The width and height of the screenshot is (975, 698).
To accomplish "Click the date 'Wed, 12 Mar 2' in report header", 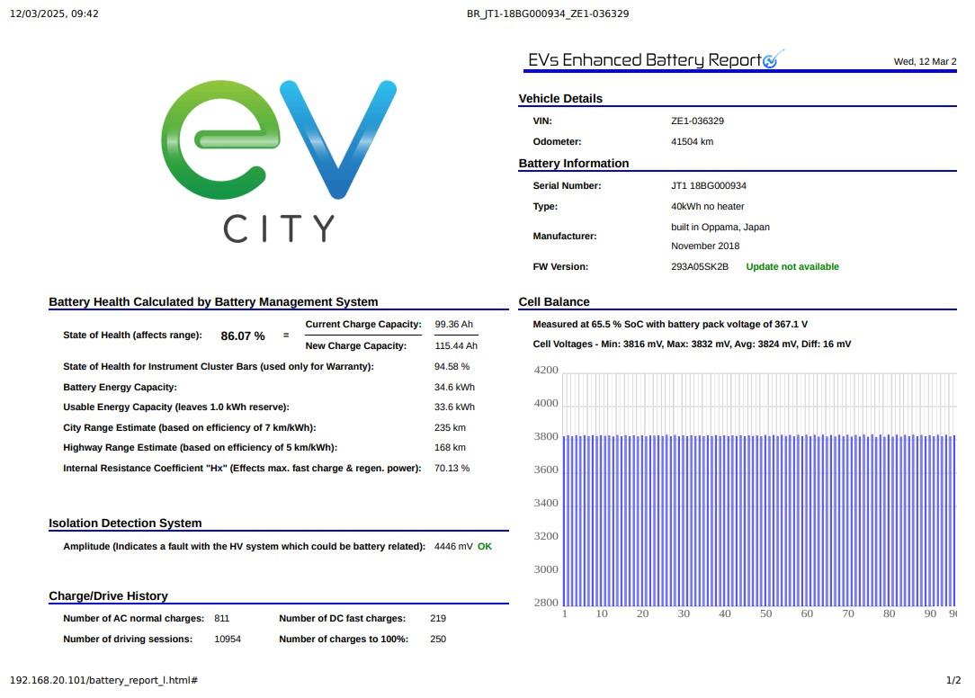I will click(925, 61).
